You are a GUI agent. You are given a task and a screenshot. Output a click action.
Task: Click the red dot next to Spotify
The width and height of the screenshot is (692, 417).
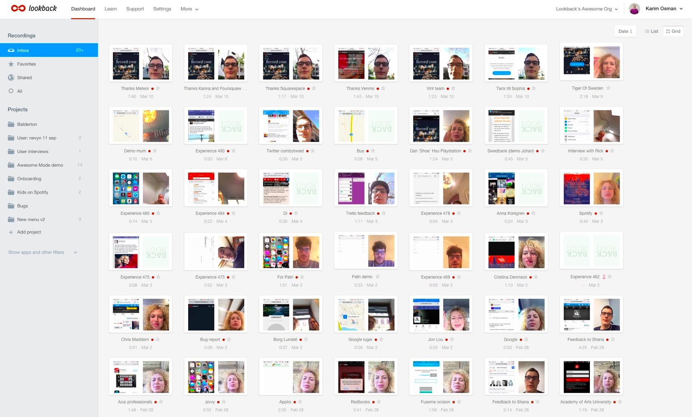[596, 213]
